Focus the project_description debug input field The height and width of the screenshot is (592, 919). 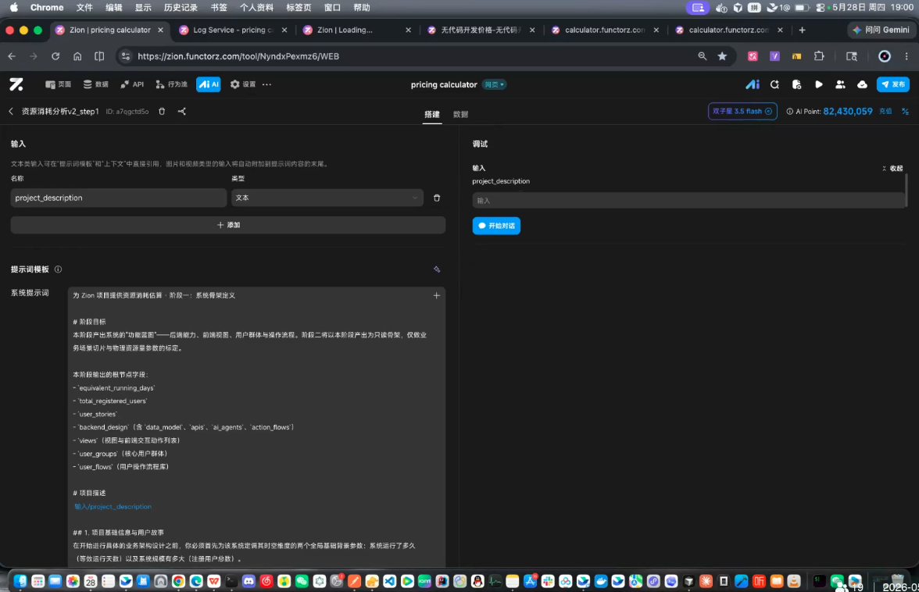click(x=688, y=200)
